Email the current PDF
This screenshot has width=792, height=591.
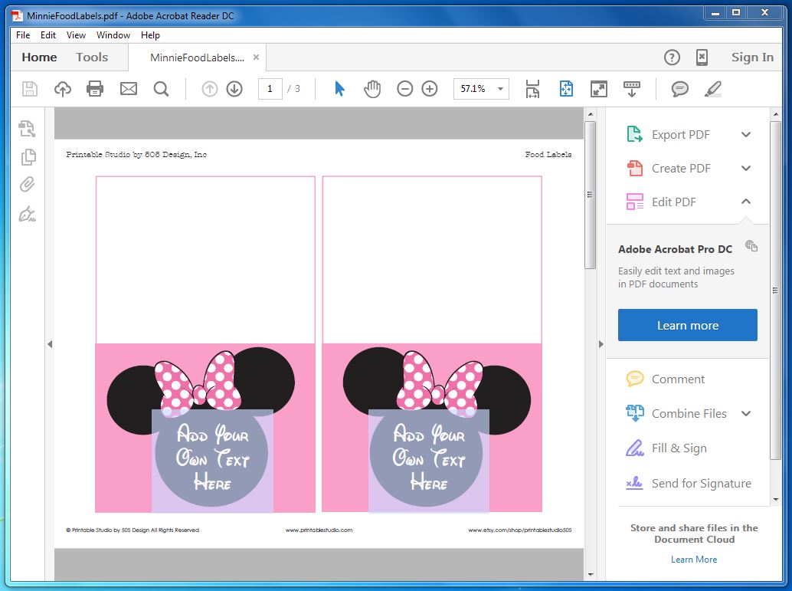(128, 88)
